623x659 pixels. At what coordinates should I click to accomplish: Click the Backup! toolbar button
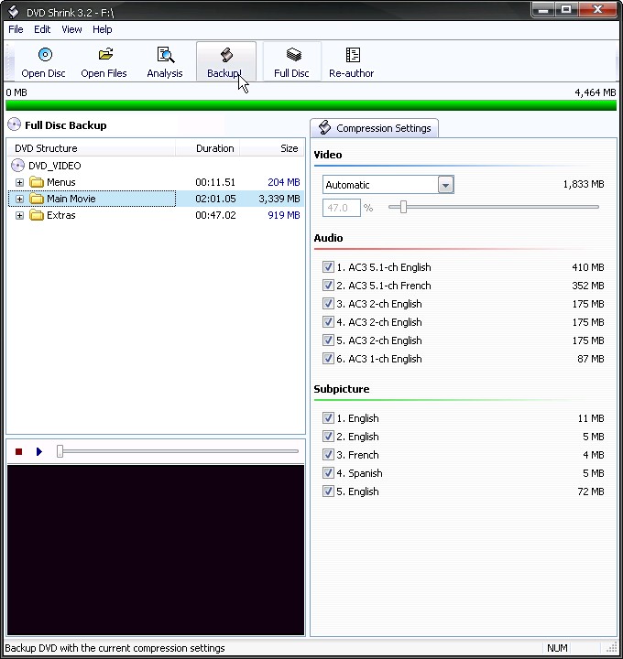226,61
